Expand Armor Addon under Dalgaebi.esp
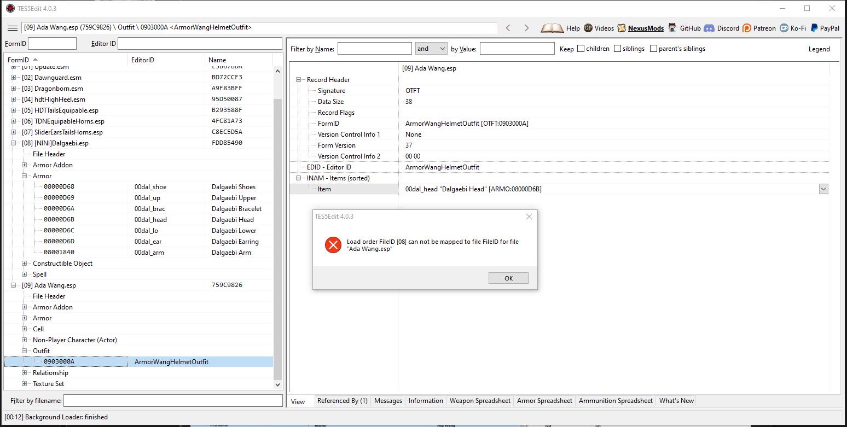Viewport: 847px width, 427px height. coord(25,165)
